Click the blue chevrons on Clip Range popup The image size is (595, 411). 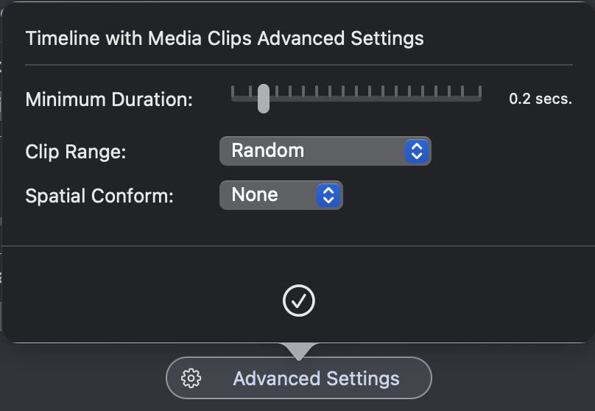point(417,151)
